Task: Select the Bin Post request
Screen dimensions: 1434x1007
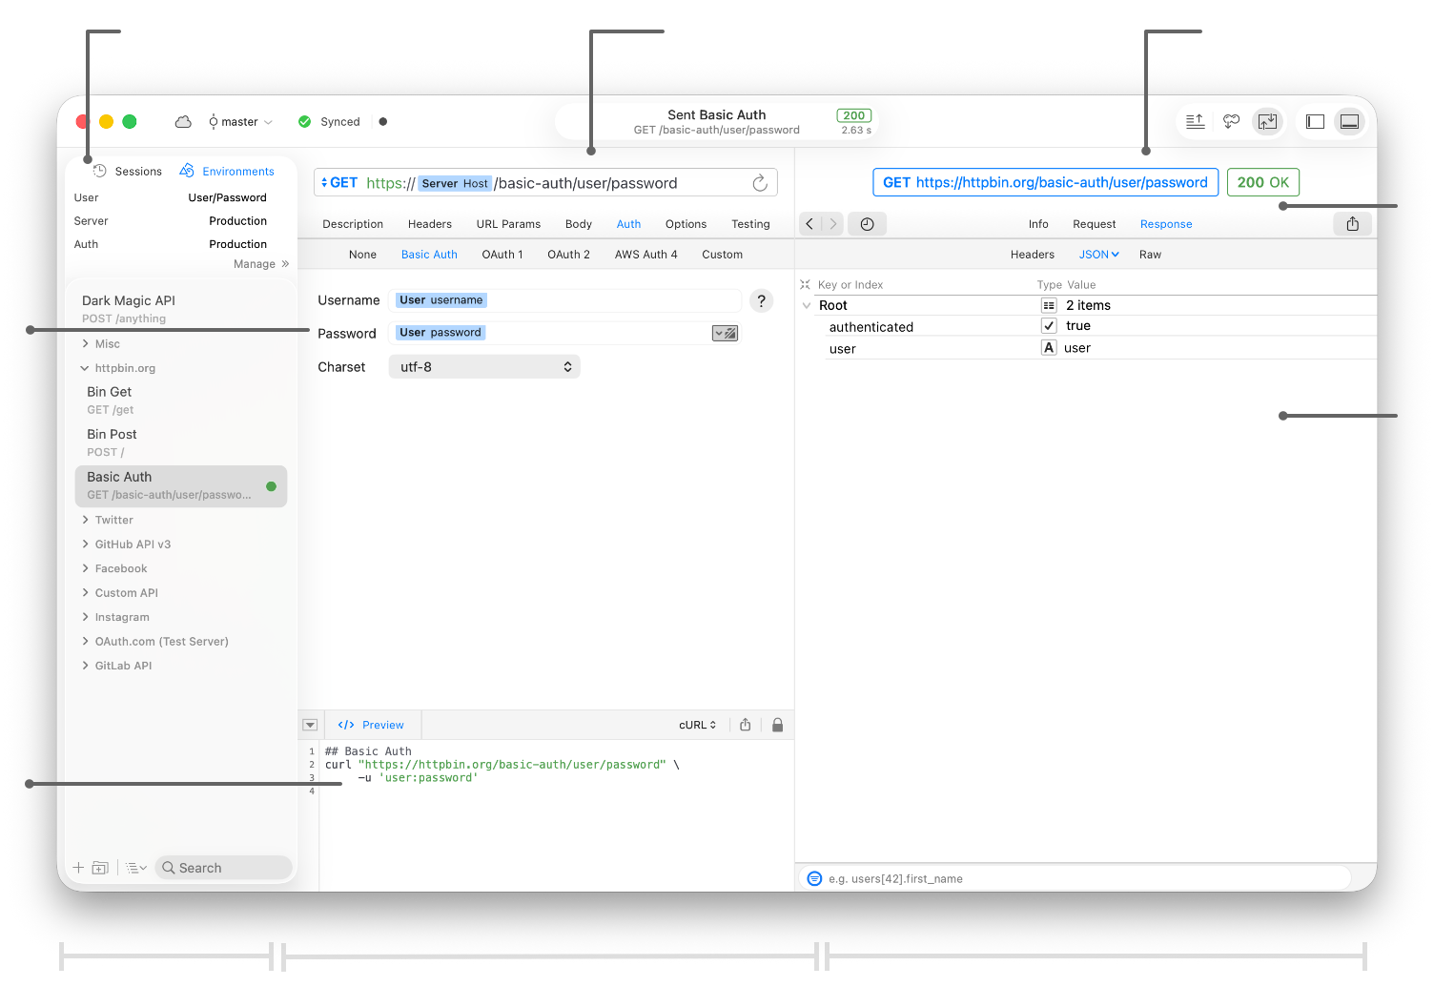Action: point(181,442)
